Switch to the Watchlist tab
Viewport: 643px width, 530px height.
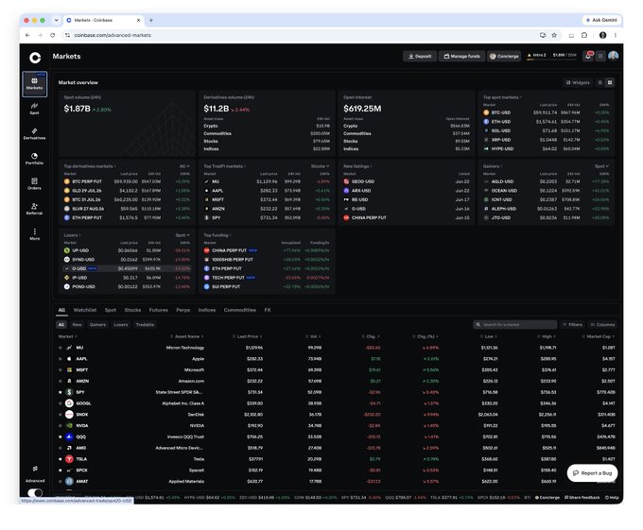click(x=85, y=310)
